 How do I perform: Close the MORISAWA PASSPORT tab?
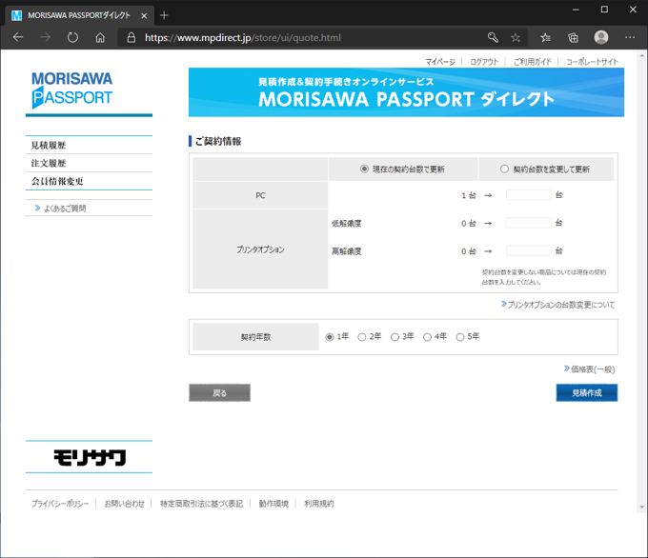(x=144, y=15)
